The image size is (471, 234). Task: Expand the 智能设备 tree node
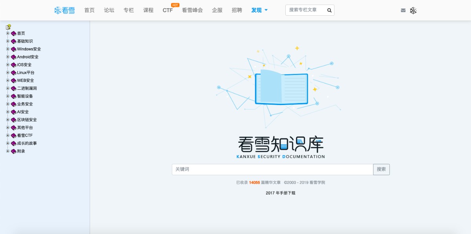point(7,96)
